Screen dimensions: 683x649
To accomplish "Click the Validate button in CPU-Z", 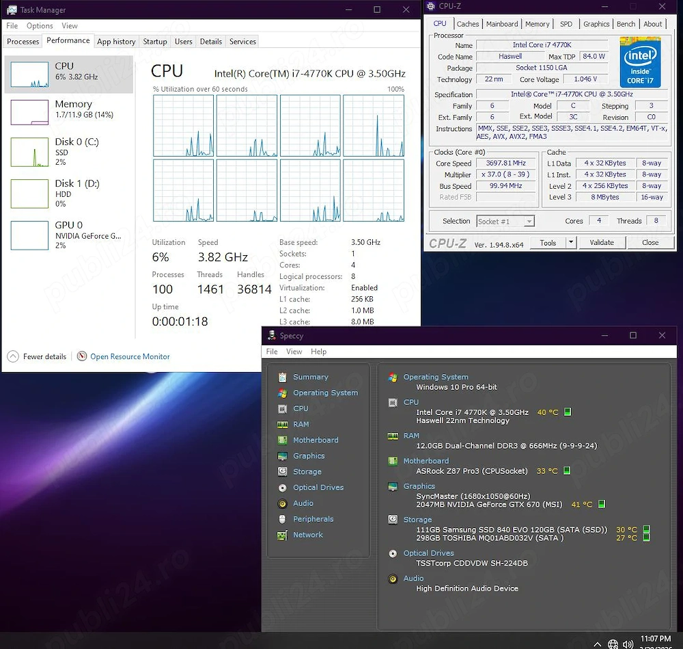I will tap(602, 242).
